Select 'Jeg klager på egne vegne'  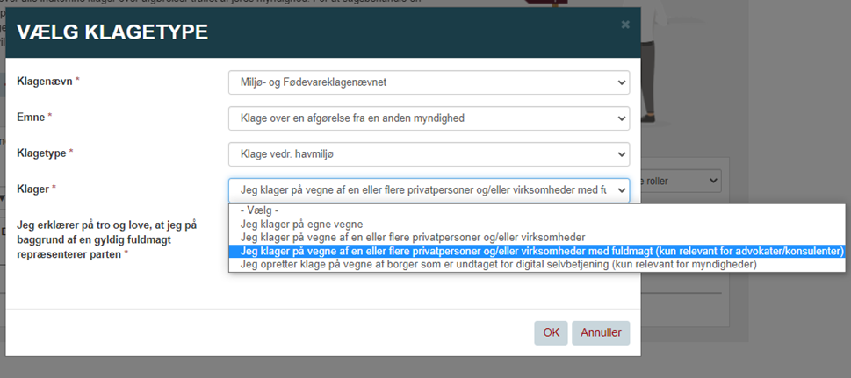(537, 224)
